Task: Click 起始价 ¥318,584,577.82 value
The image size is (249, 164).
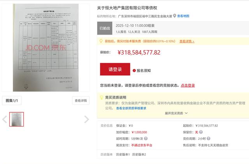Action: pos(207,126)
